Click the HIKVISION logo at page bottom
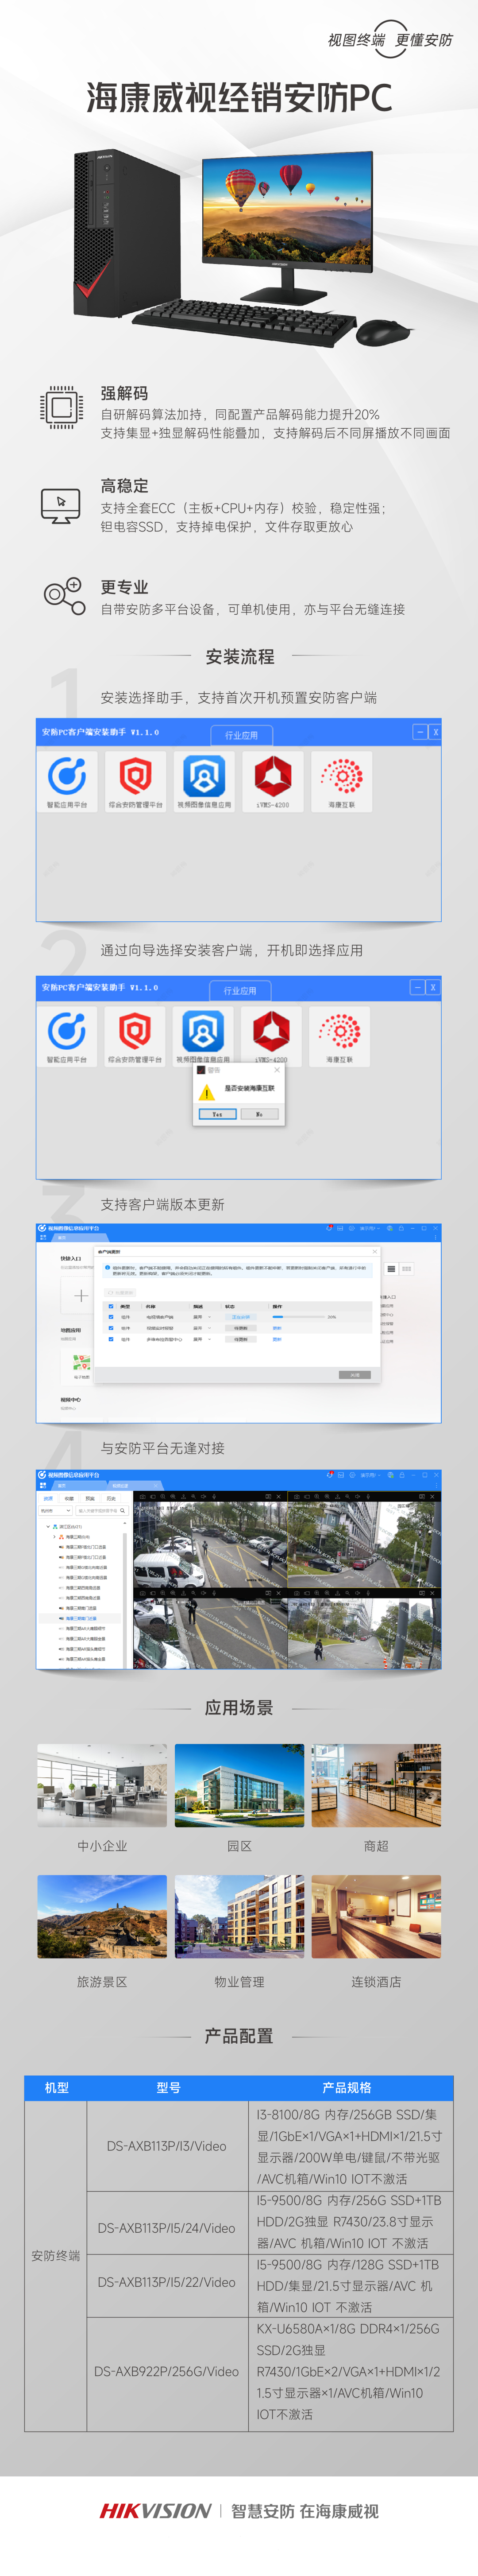This screenshot has height=2576, width=478. coord(155,2510)
